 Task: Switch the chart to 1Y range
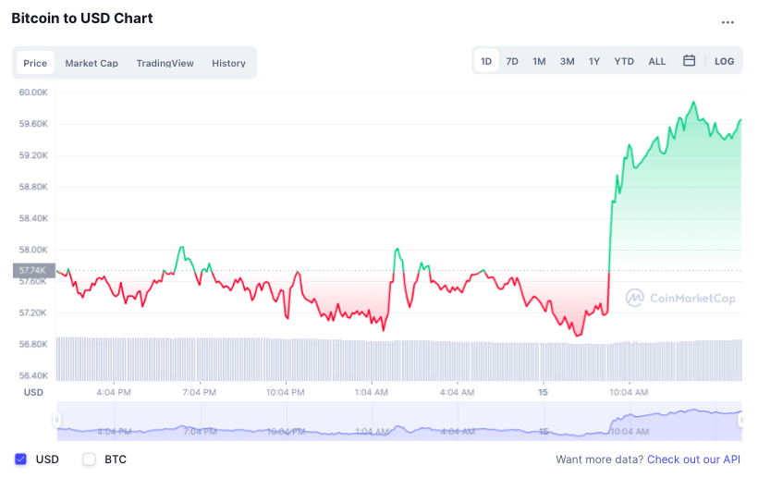tap(594, 61)
